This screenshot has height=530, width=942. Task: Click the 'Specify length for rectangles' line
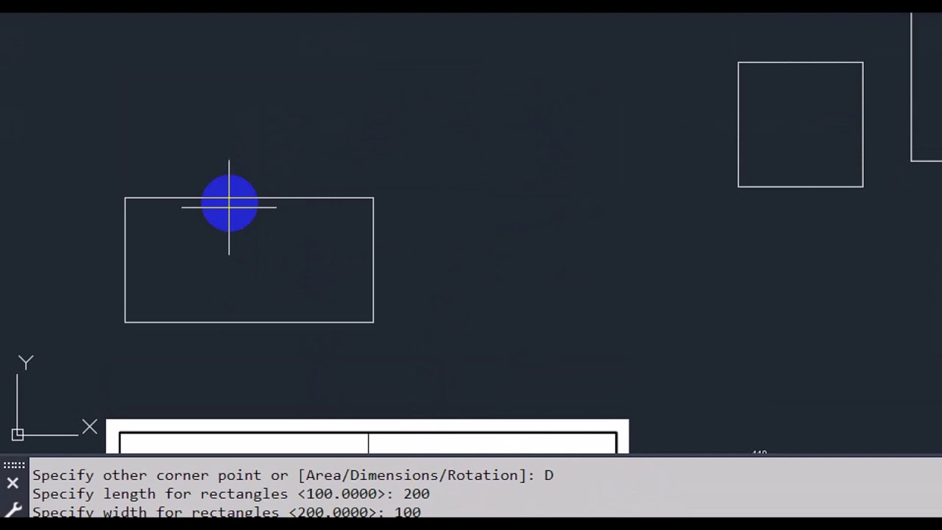(231, 494)
